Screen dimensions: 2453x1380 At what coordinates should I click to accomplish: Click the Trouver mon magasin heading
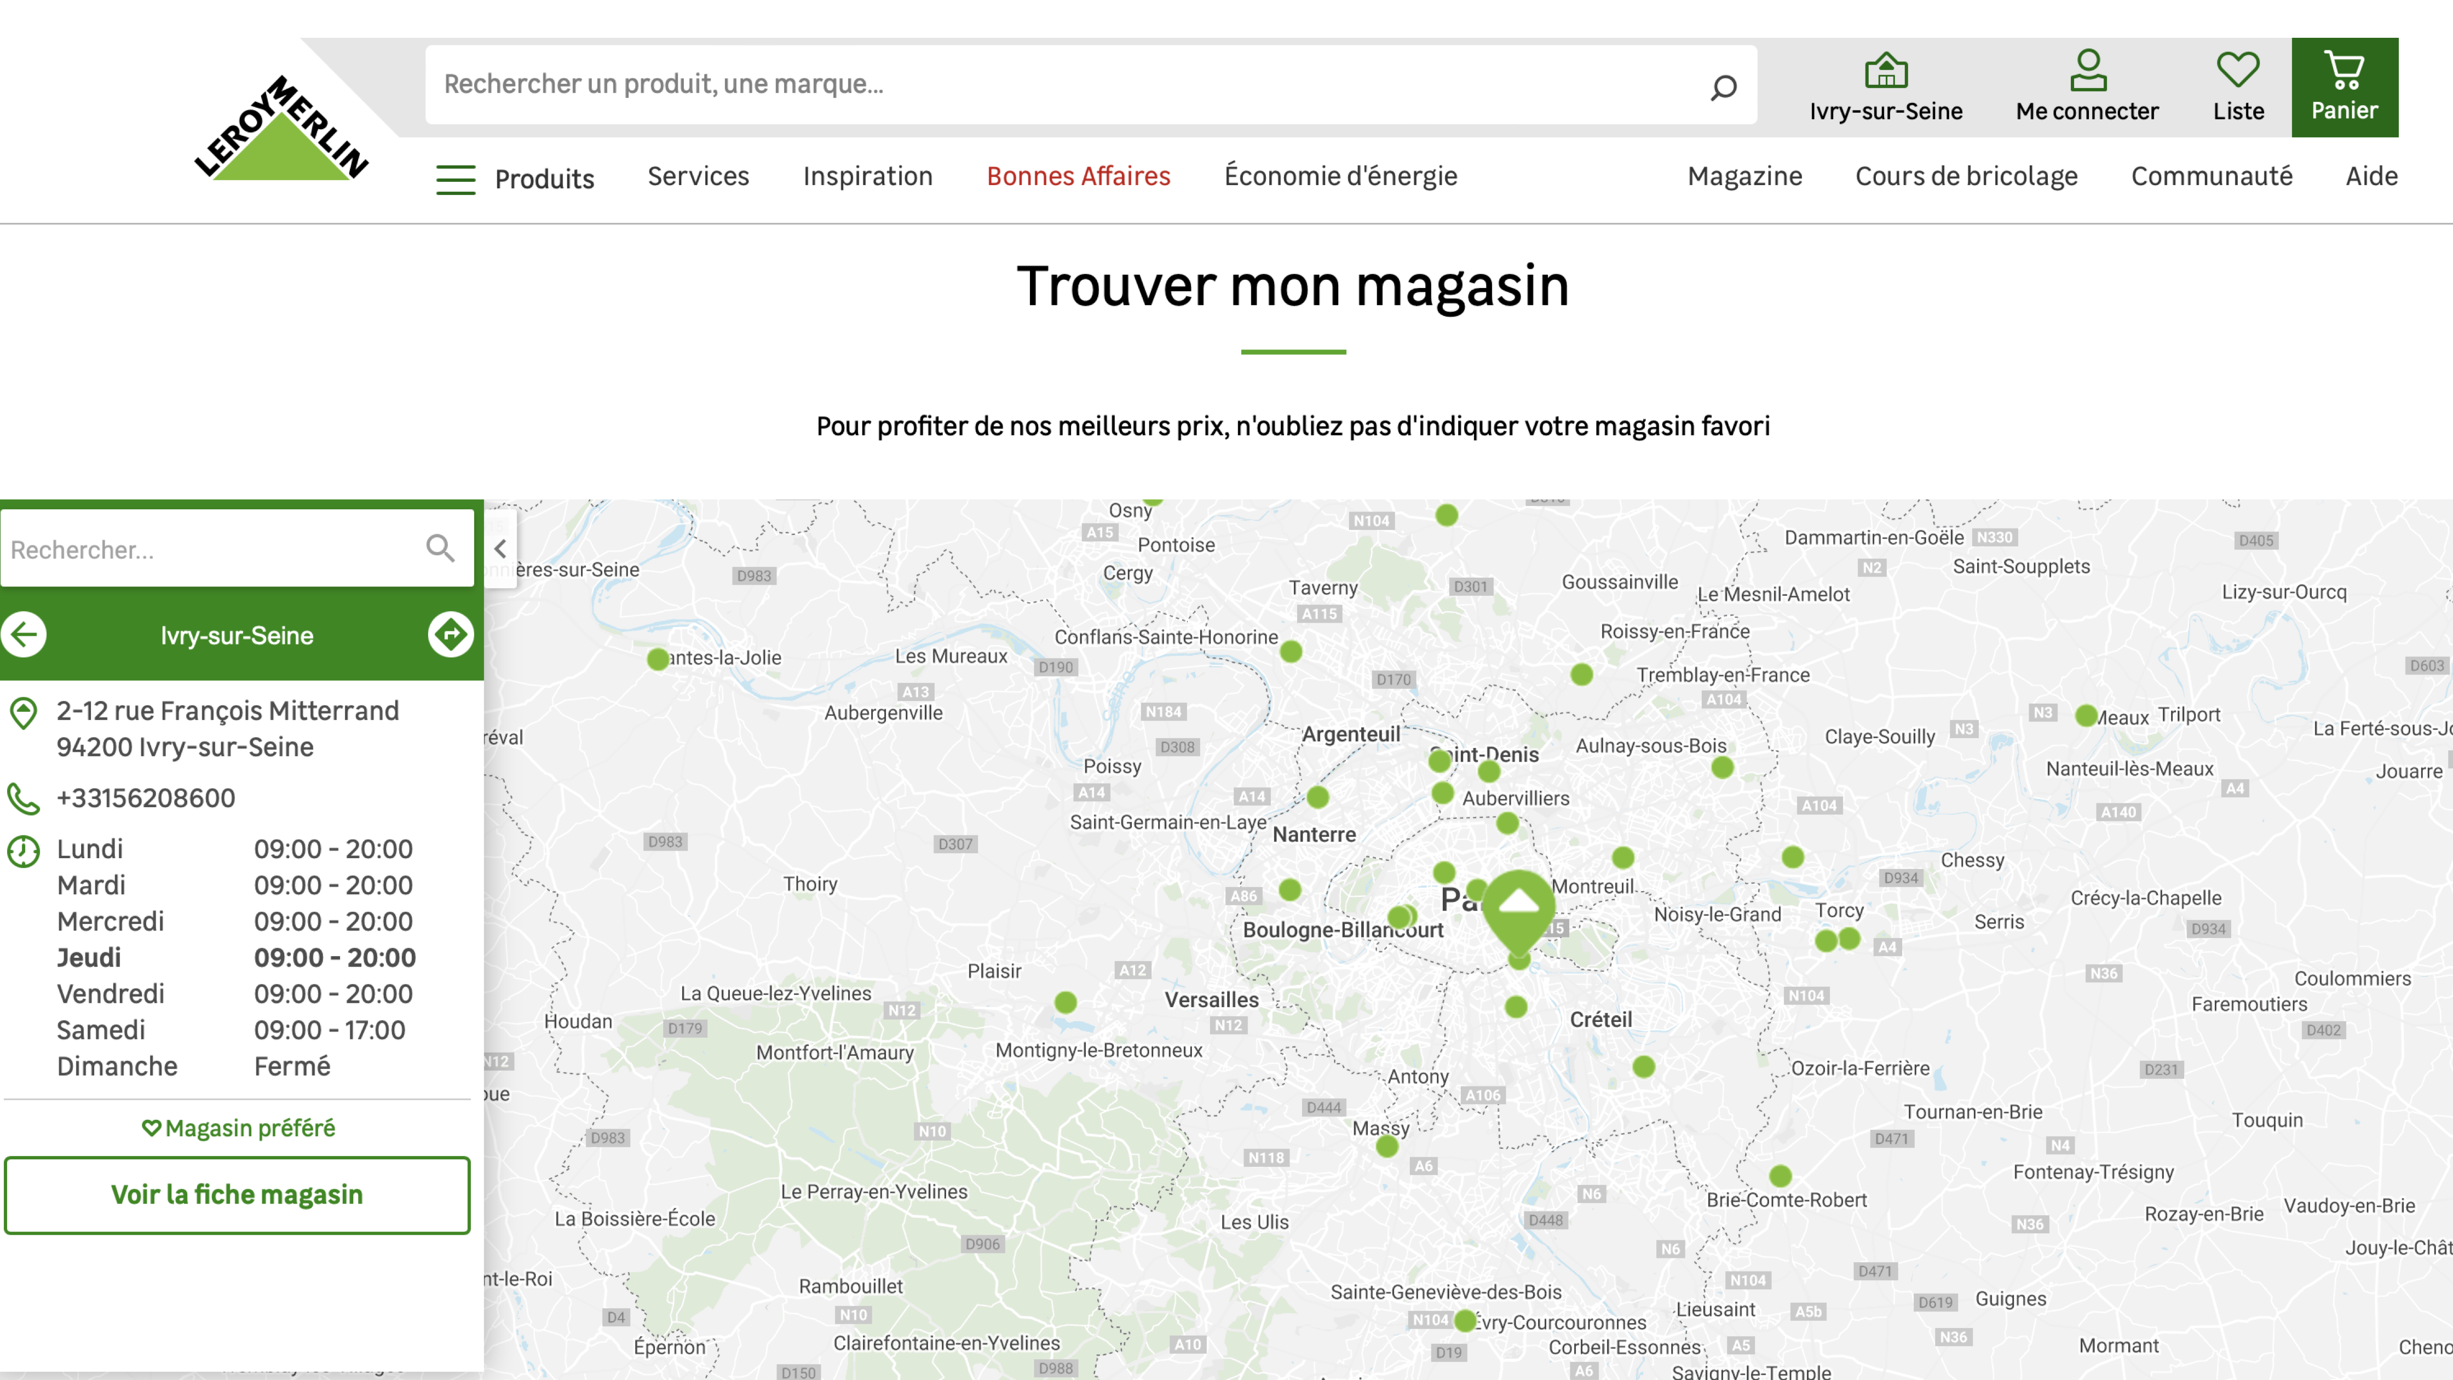[x=1292, y=286]
